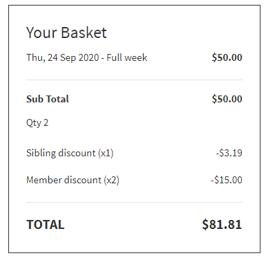Click the (x2) multiplier
Screen dimensions: 266x258
click(x=111, y=180)
